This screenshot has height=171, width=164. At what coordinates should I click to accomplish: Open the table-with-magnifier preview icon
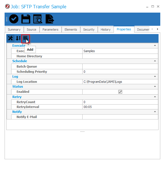38,19
